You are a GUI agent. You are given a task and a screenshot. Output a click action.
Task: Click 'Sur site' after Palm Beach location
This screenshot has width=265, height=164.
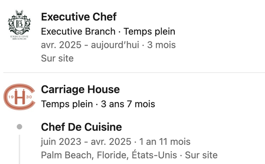(201, 155)
